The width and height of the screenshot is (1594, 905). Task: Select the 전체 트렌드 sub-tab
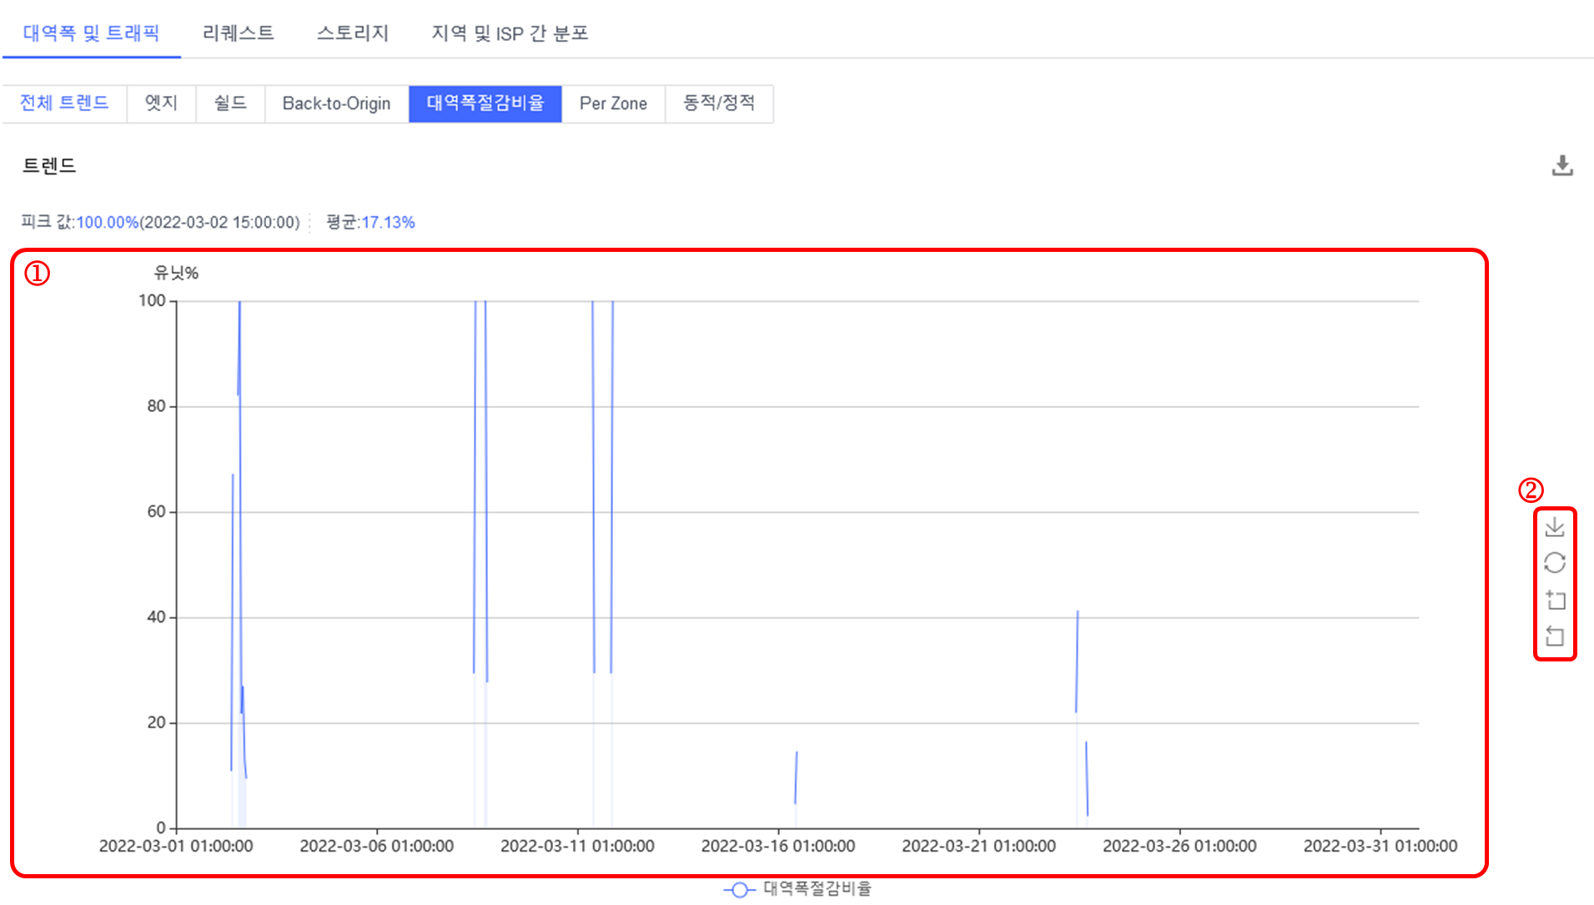(64, 103)
